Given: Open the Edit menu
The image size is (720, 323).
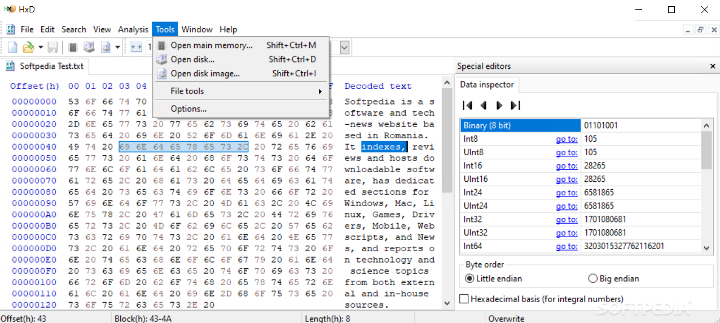Looking at the screenshot, I should (x=47, y=29).
